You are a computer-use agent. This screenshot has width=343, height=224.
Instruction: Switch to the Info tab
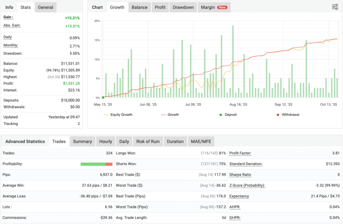pyautogui.click(x=9, y=7)
